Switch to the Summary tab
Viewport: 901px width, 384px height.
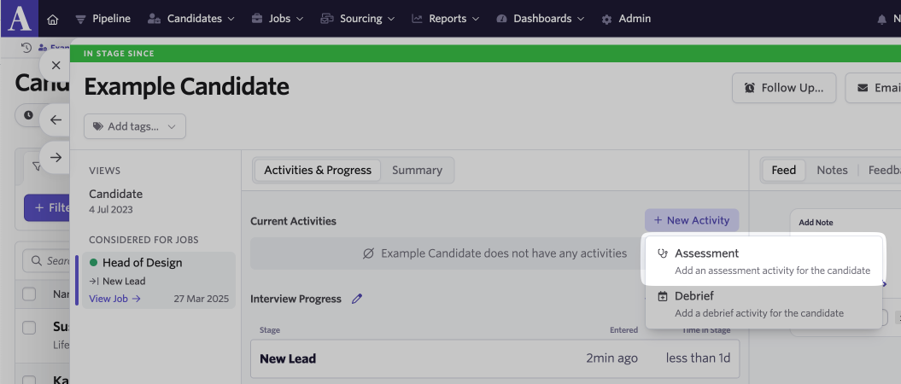coord(417,171)
